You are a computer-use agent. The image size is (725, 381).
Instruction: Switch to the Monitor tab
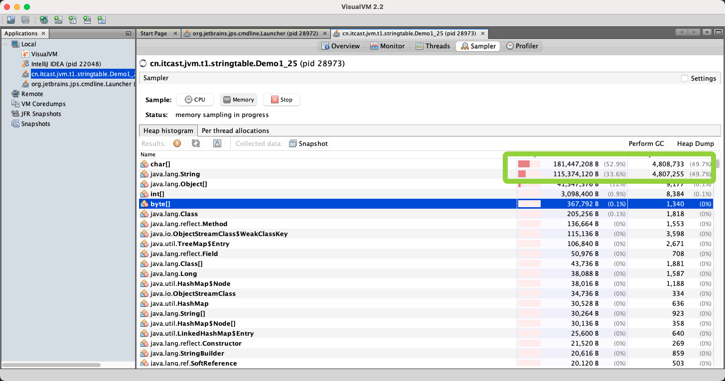(x=387, y=46)
